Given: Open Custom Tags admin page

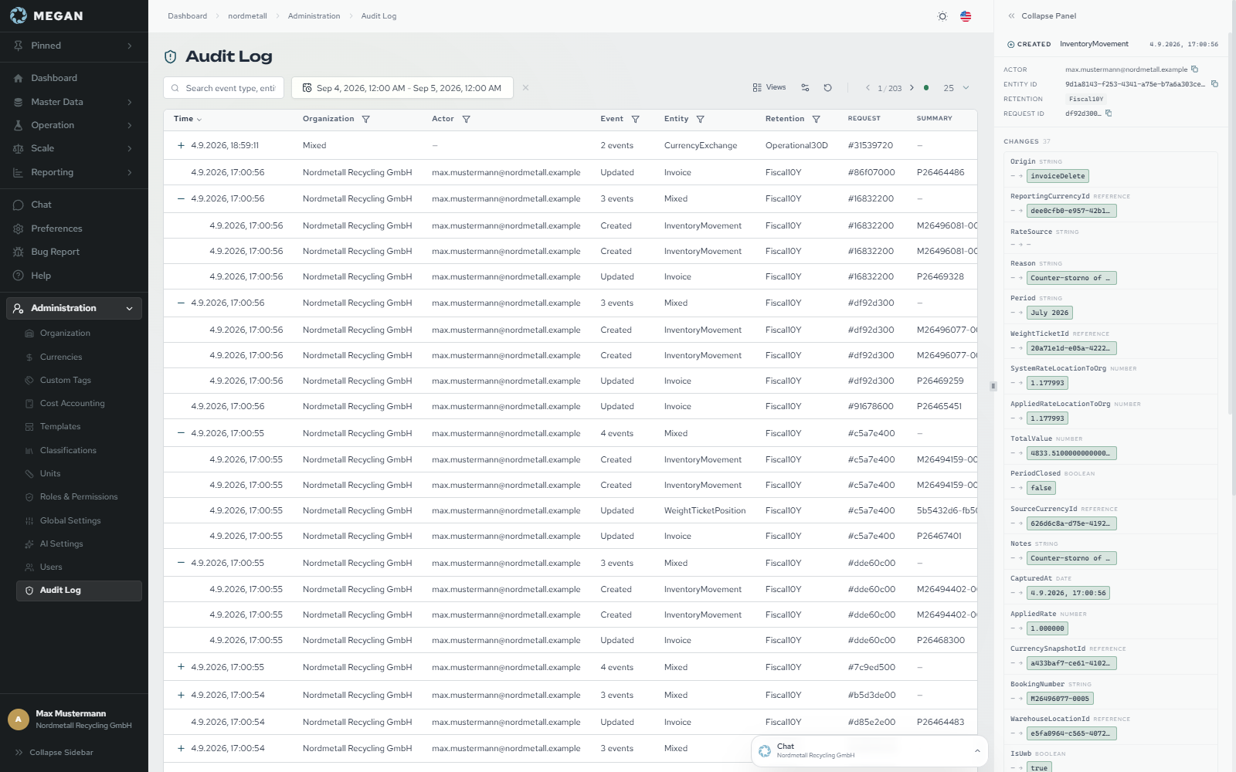Looking at the screenshot, I should [x=79, y=380].
